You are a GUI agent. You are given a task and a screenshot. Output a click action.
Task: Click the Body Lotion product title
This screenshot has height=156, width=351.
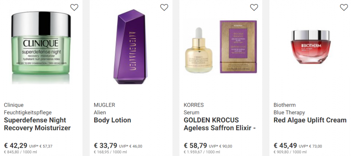click(112, 120)
